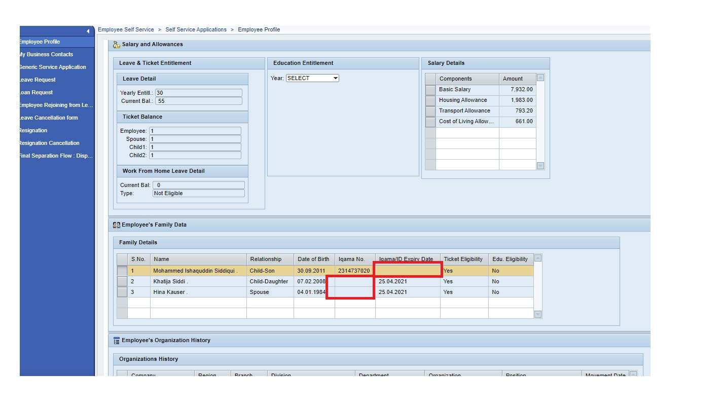Select the Transport Allowance row selector
This screenshot has height=409, width=722.
430,111
